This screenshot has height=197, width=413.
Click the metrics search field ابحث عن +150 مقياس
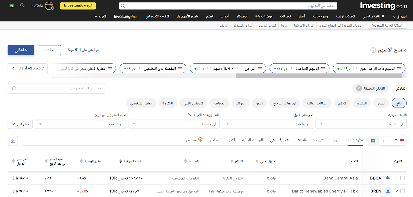(57, 88)
